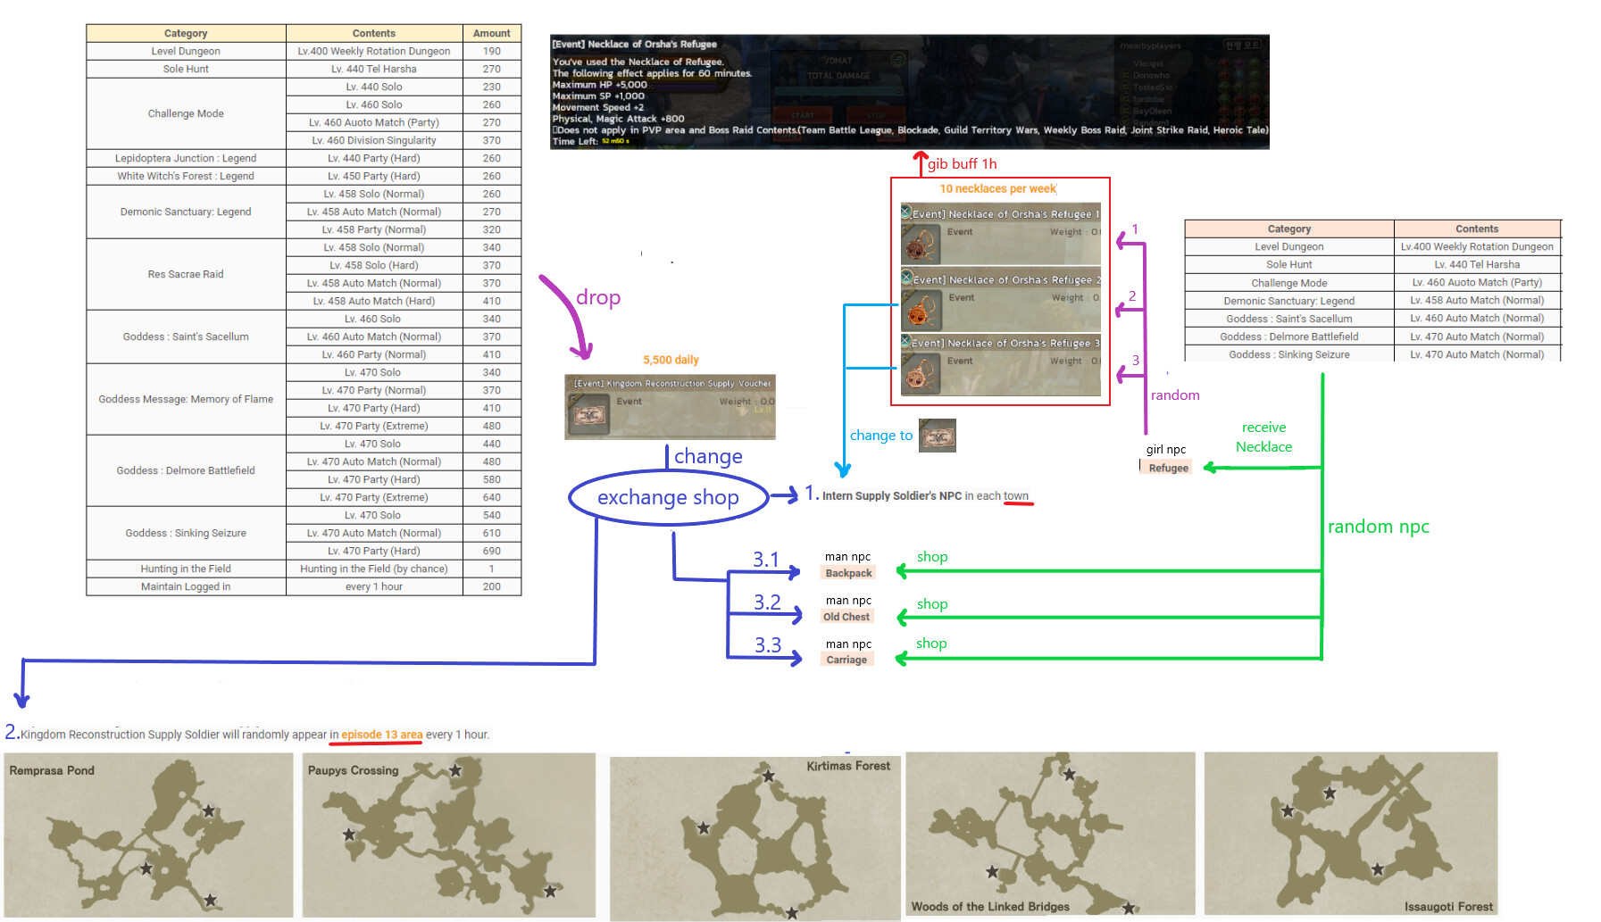
Task: Select the "Lv. 460 Division Singularity" table cell
Action: (374, 140)
